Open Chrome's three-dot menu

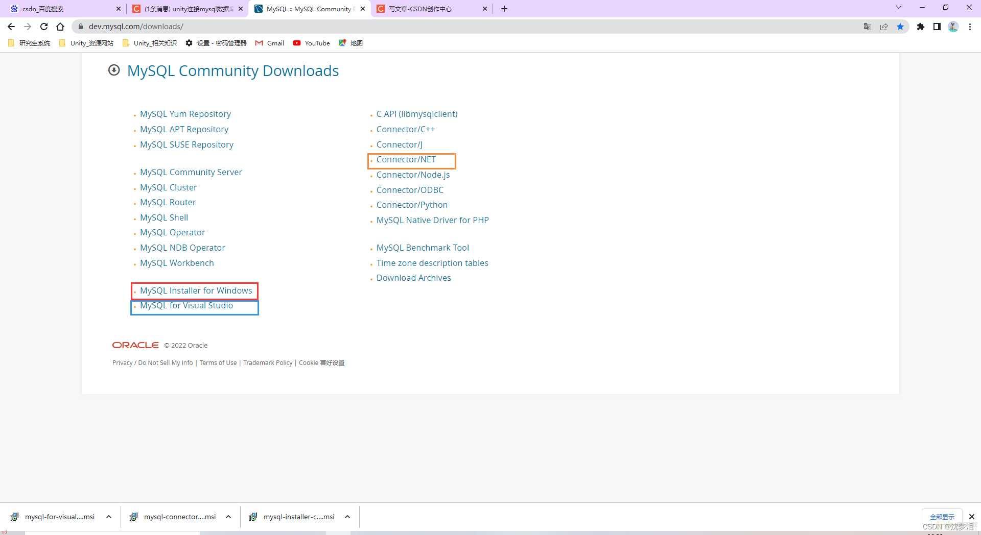[970, 27]
